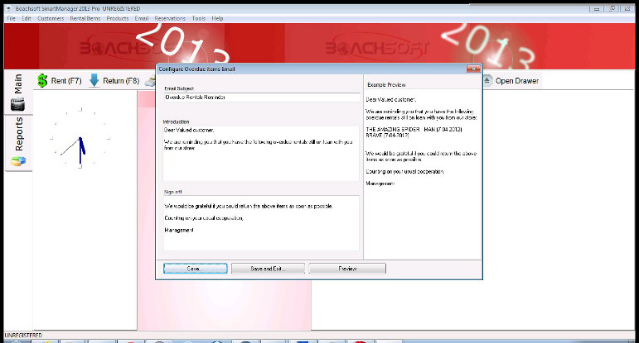639x343 pixels.
Task: Restore down the SmartManager main window
Action: pyautogui.click(x=612, y=8)
